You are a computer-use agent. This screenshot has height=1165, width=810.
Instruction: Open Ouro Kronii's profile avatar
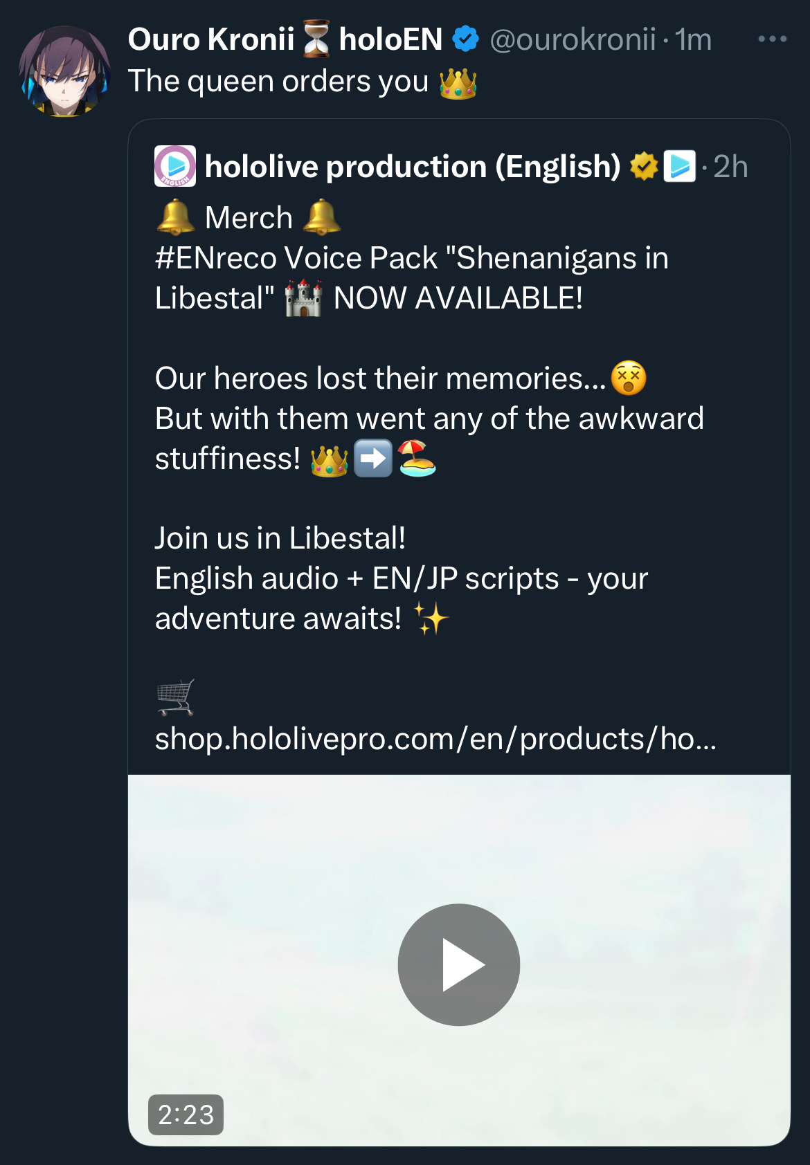click(64, 71)
